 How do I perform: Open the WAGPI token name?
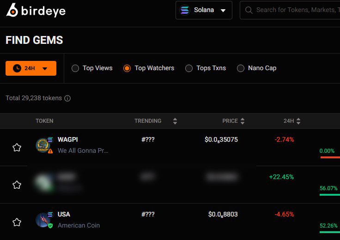click(x=67, y=139)
